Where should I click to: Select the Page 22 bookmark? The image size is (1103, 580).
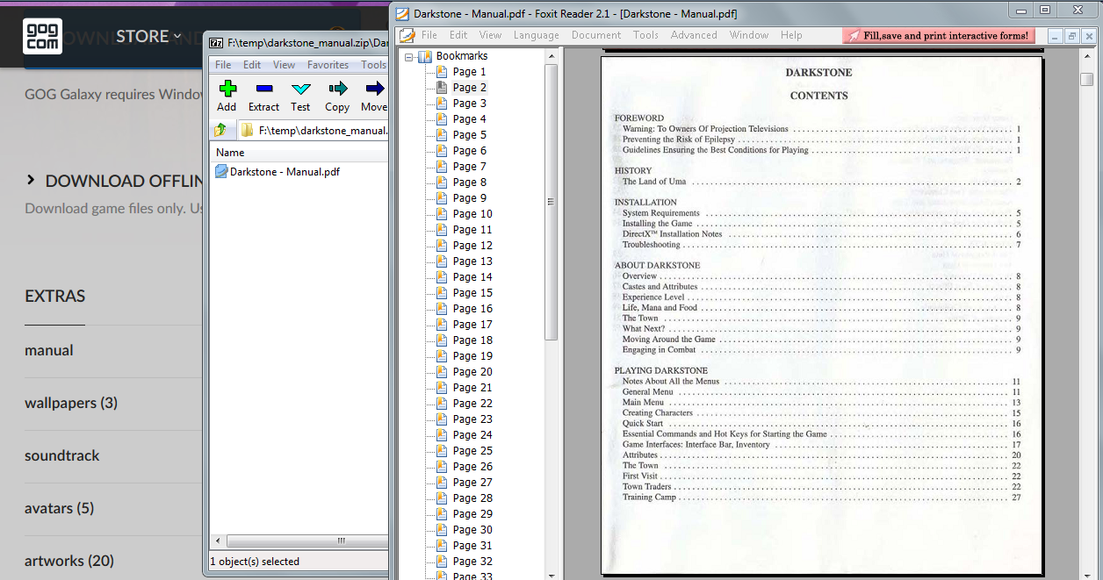click(x=472, y=404)
